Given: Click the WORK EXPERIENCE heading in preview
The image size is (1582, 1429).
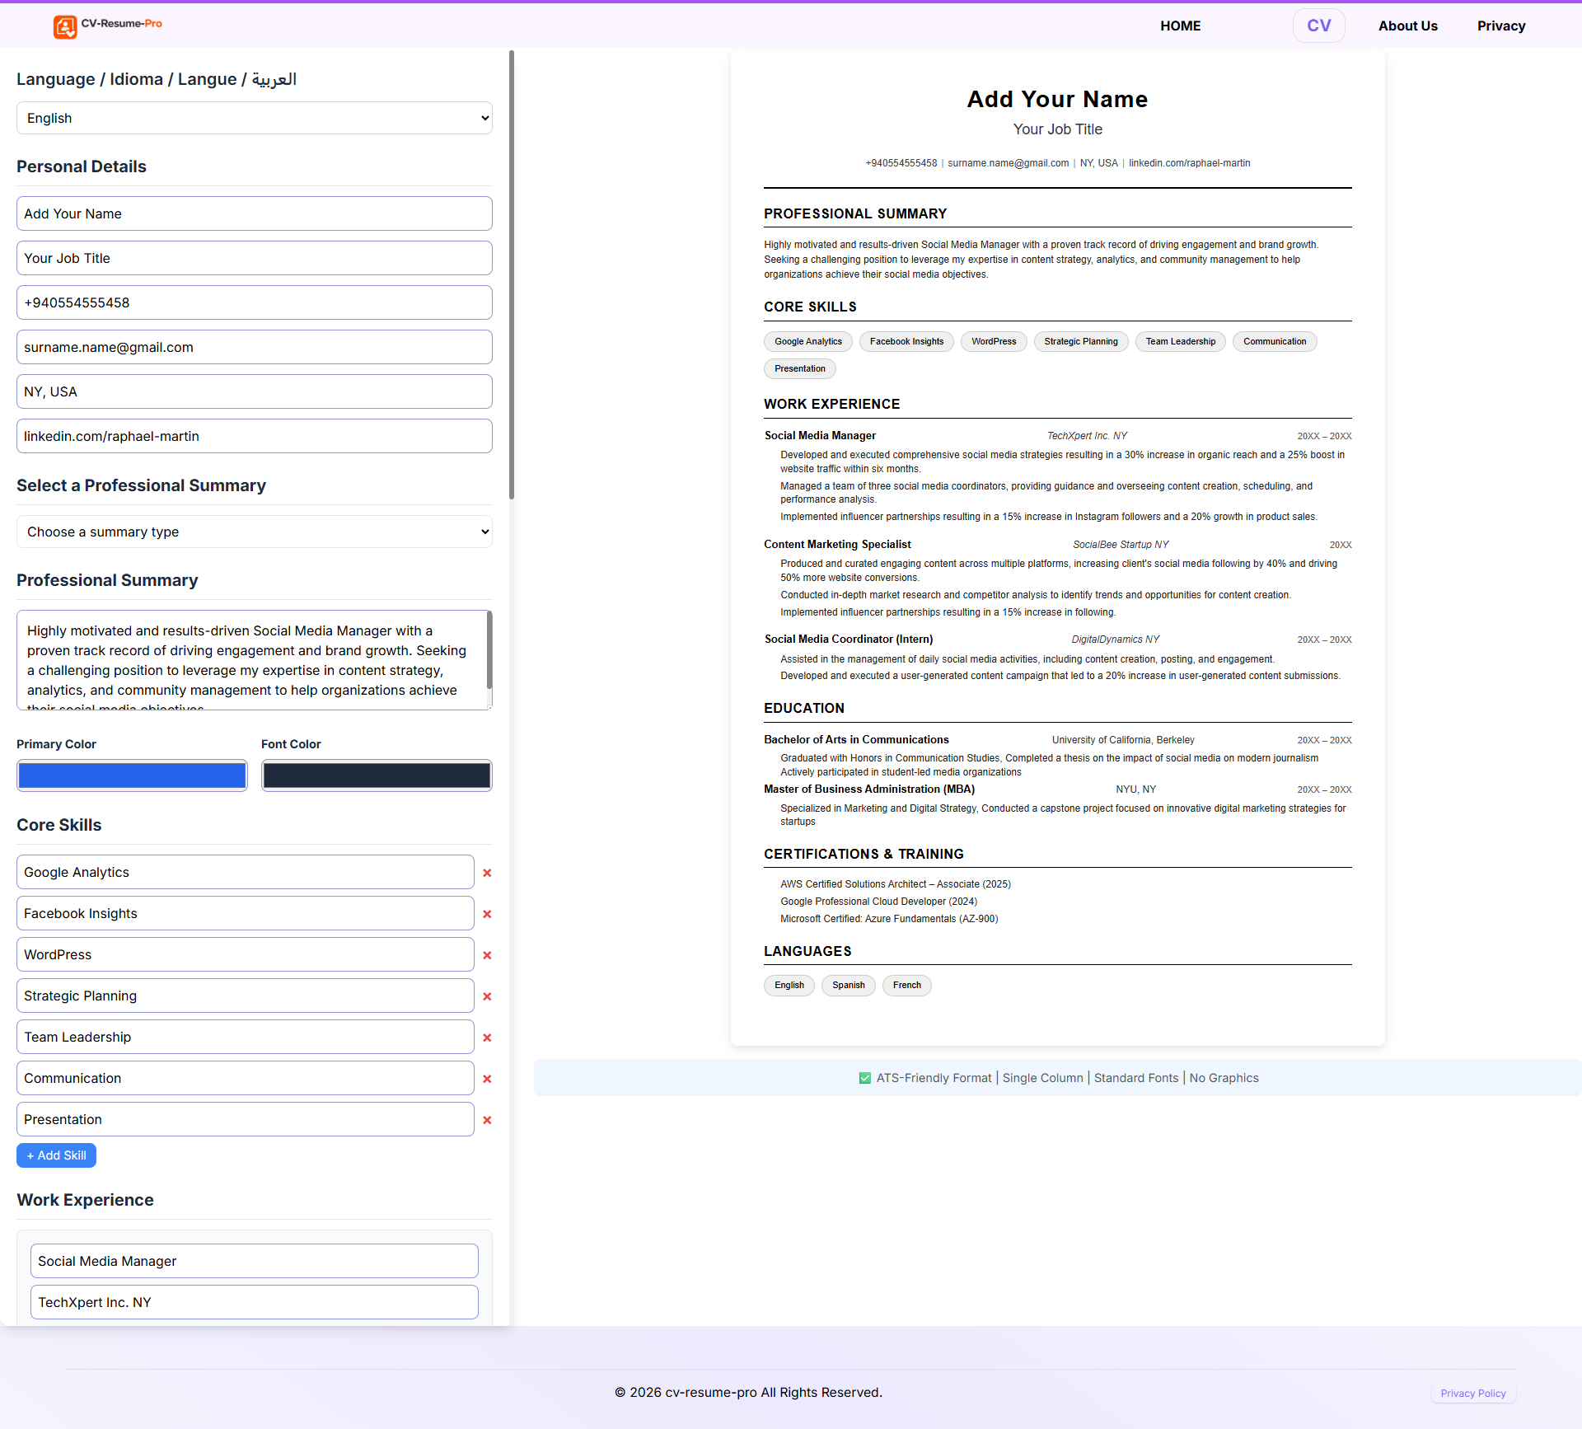Looking at the screenshot, I should tap(832, 404).
